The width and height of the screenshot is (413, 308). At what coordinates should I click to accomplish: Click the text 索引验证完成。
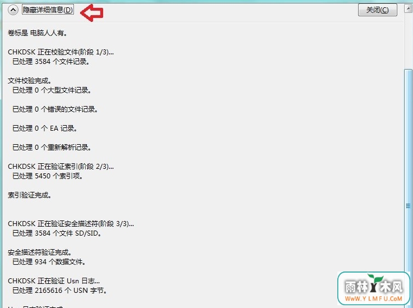(30, 195)
